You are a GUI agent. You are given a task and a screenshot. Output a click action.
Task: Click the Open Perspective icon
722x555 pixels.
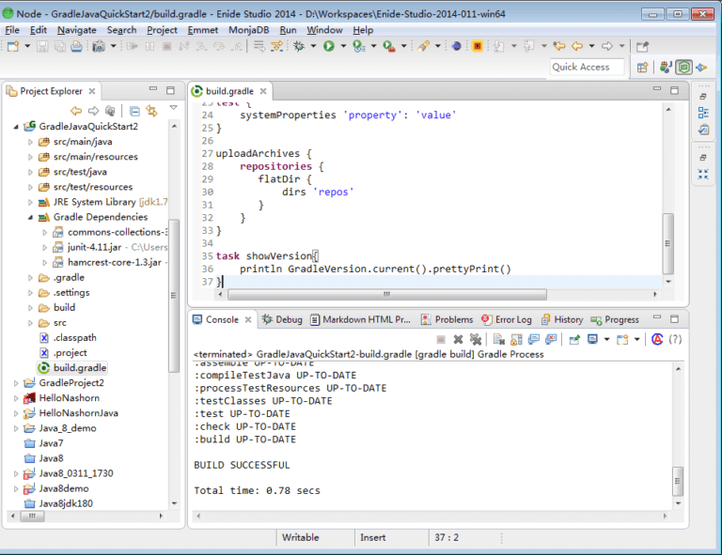(x=643, y=68)
